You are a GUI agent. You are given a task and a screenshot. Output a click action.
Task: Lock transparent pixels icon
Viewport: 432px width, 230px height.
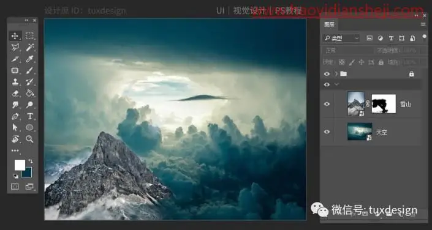click(x=342, y=62)
